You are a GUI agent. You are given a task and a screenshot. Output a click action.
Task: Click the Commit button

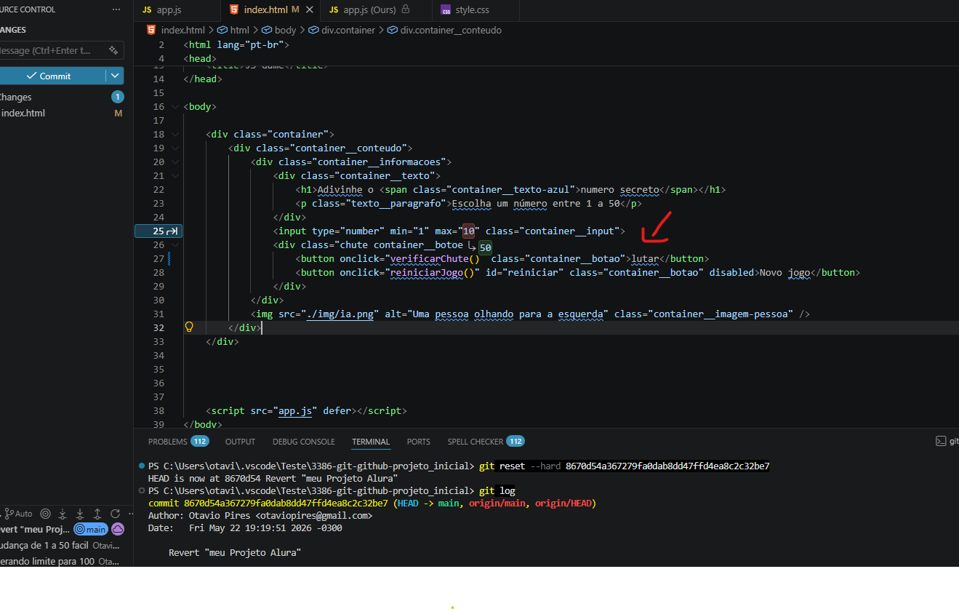52,76
